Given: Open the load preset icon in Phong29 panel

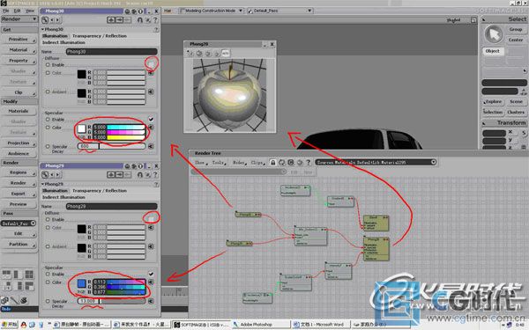Looking at the screenshot, I should pyautogui.click(x=111, y=175).
